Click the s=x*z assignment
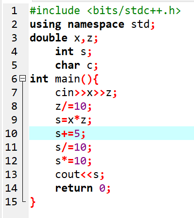 [73, 120]
